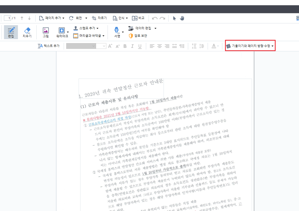Select the hand pan tool

pos(182,18)
